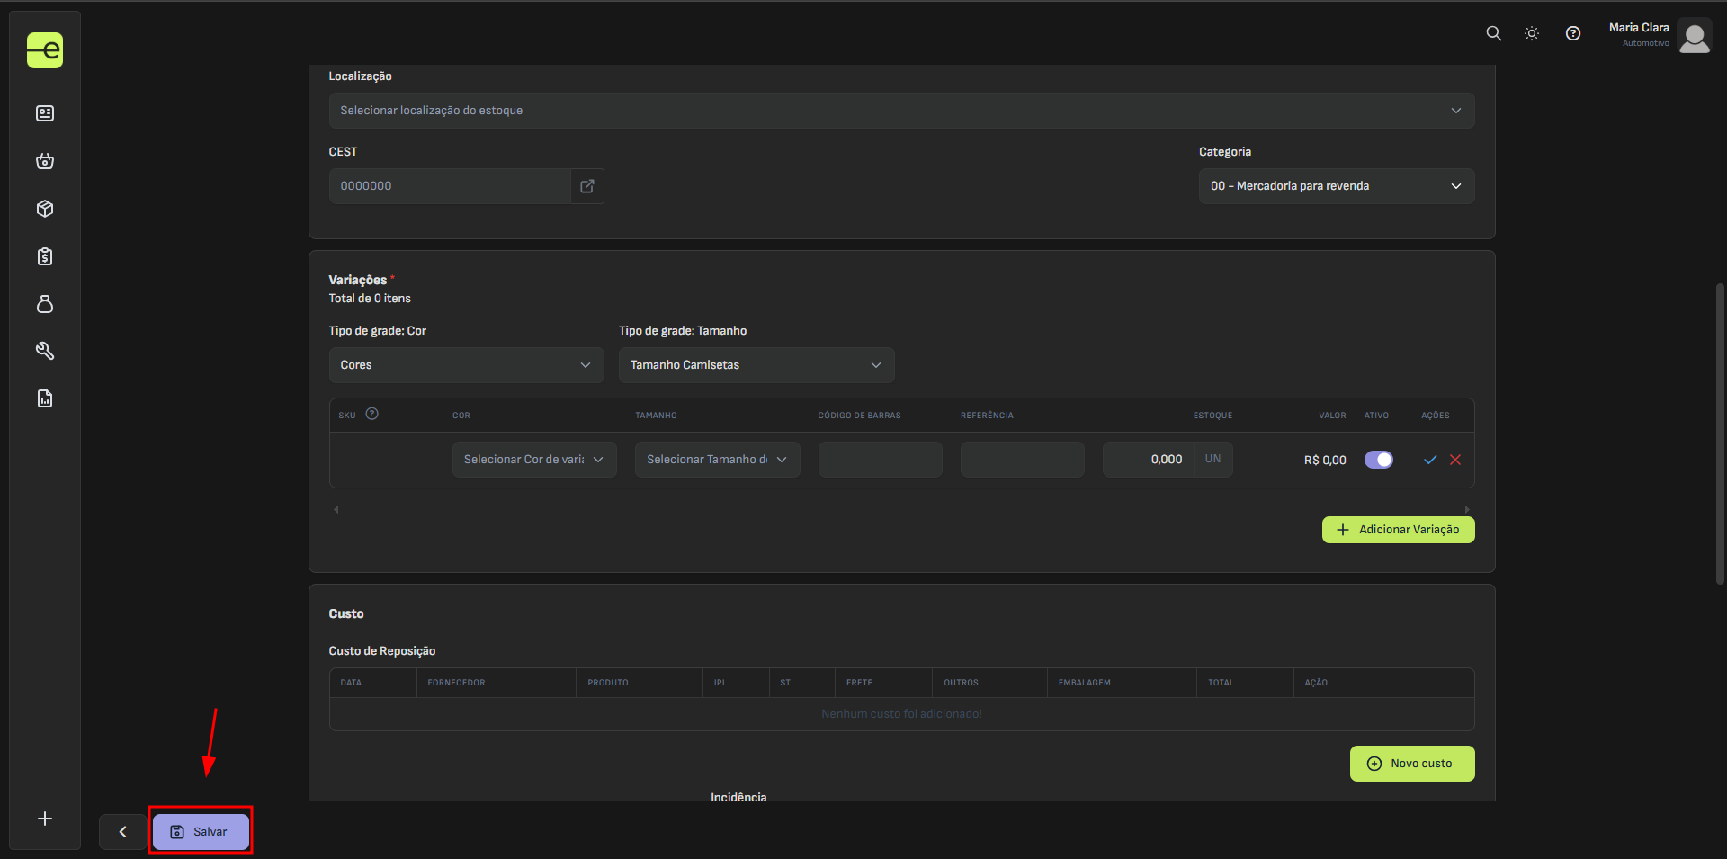Switch theme using the sun icon
Image resolution: width=1727 pixels, height=859 pixels.
click(1532, 33)
